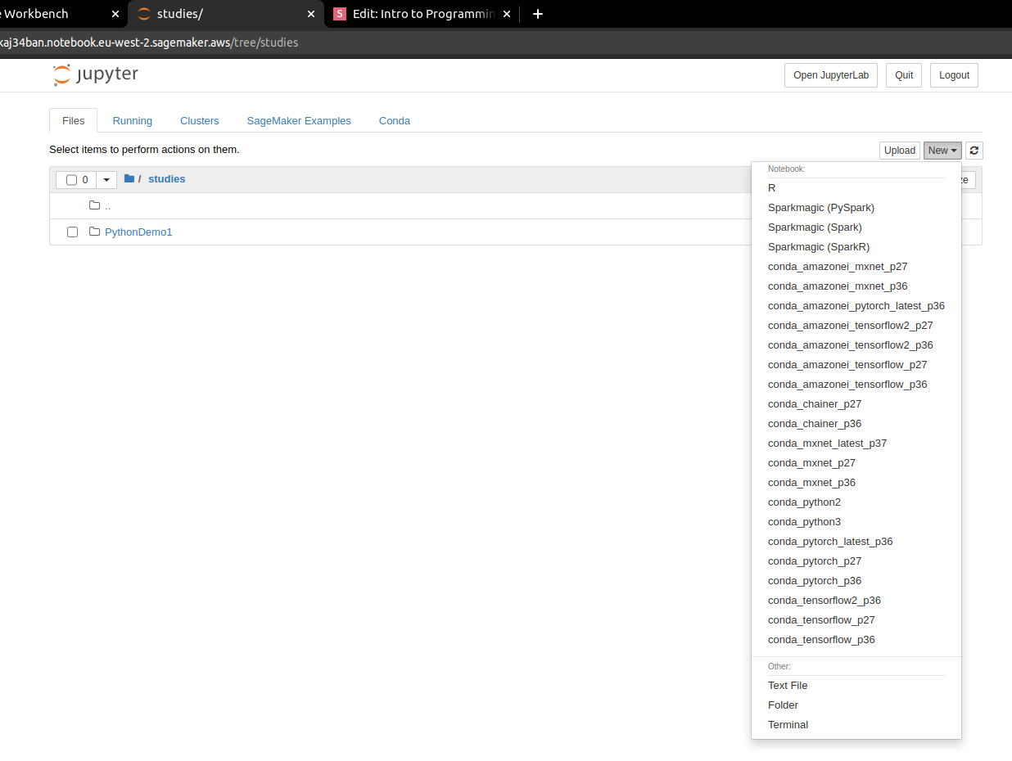Click the studies breadcrumb link
The width and height of the screenshot is (1012, 761).
point(167,179)
